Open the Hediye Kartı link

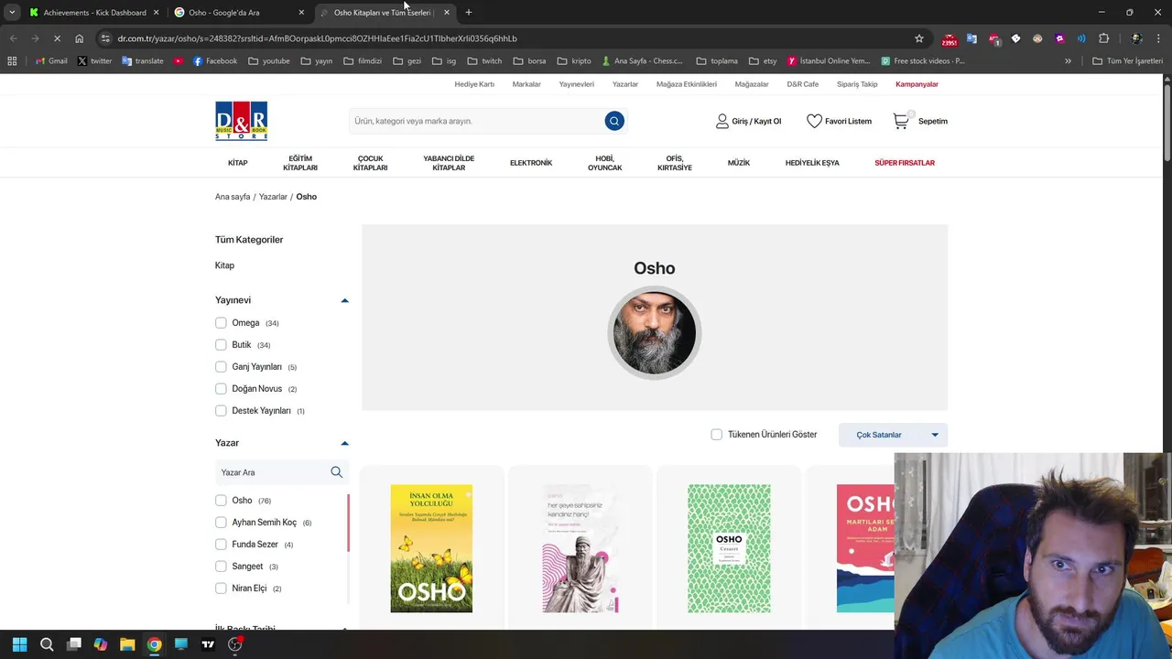tap(474, 84)
